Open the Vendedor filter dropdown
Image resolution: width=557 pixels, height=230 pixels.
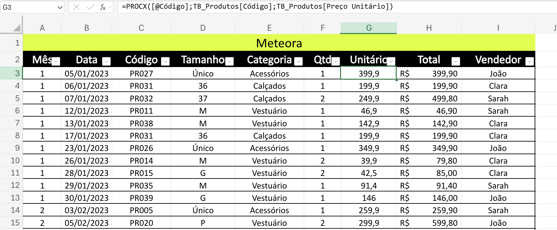(529, 61)
